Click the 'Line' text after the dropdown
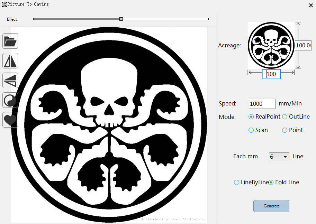Image resolution: width=316 pixels, height=224 pixels. click(x=298, y=156)
